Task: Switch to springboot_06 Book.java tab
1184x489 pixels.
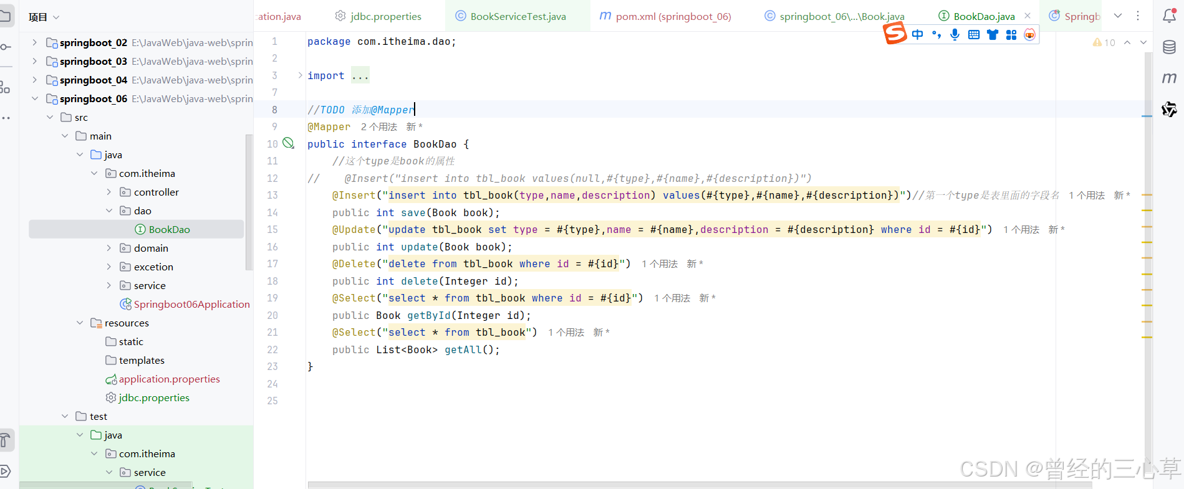Action: [835, 16]
